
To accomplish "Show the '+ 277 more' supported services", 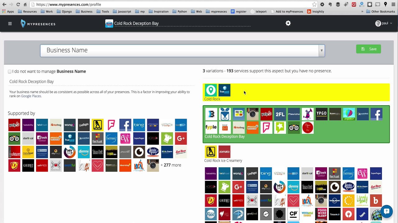I will (171, 165).
